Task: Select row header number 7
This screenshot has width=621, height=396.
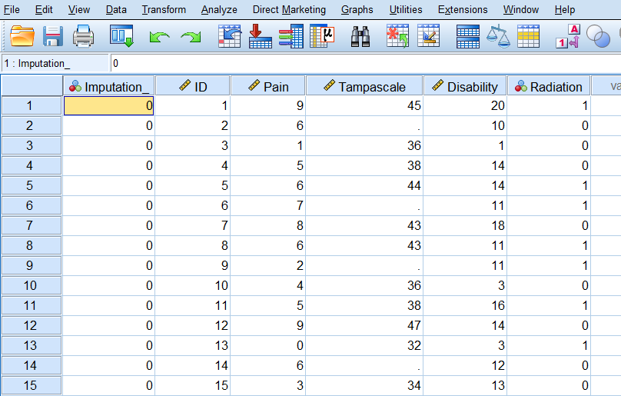Action: [31, 225]
